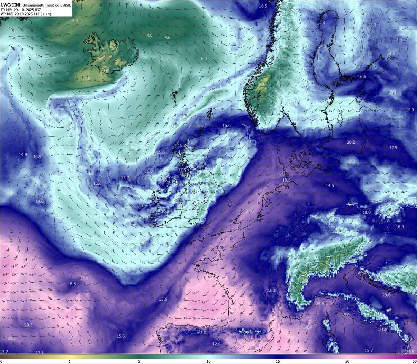417x364 pixels.
Task: Click the 13.3 value label
Action: (x=372, y=25)
